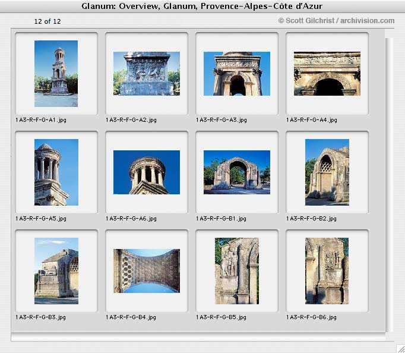Viewport: 405px width, 353px height.
Task: Click the vertical scrollbar on the right
Action: pos(389,185)
